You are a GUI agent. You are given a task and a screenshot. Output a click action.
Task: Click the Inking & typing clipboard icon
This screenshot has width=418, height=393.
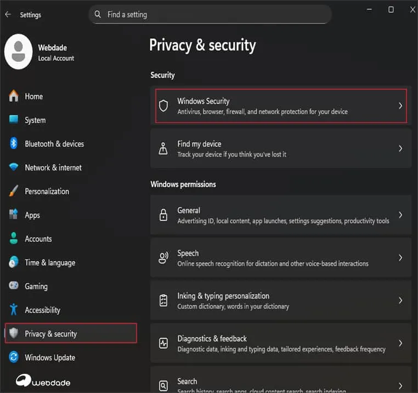[x=163, y=300]
